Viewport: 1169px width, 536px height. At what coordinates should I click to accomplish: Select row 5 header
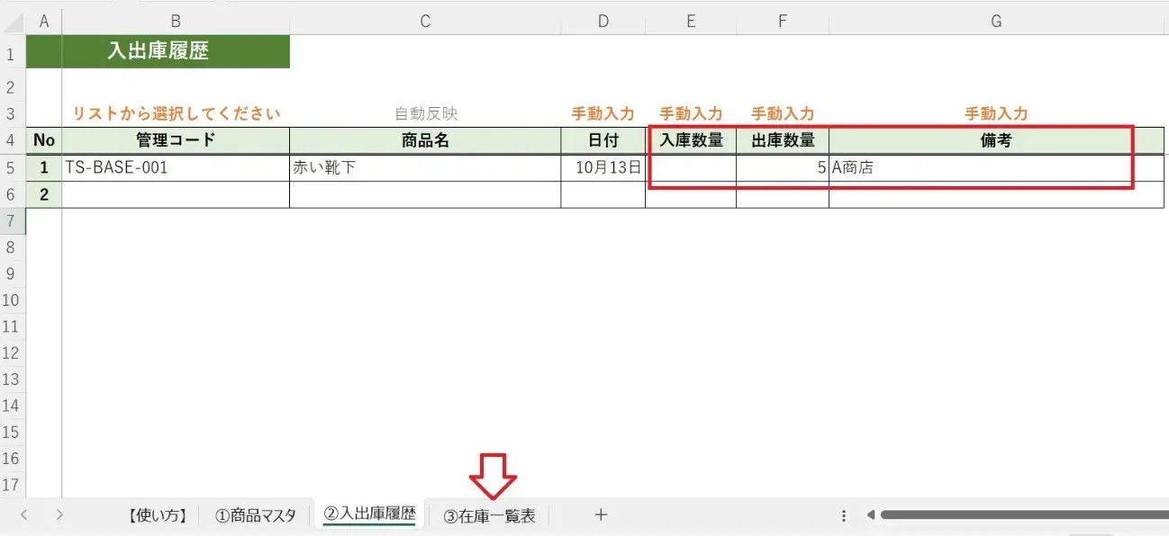[13, 167]
